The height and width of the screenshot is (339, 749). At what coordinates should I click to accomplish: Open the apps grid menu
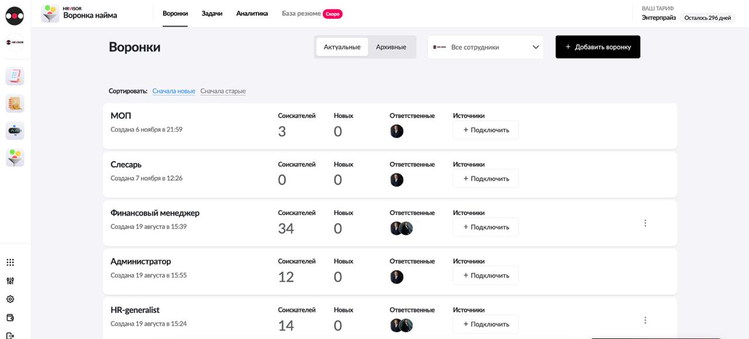click(x=10, y=262)
